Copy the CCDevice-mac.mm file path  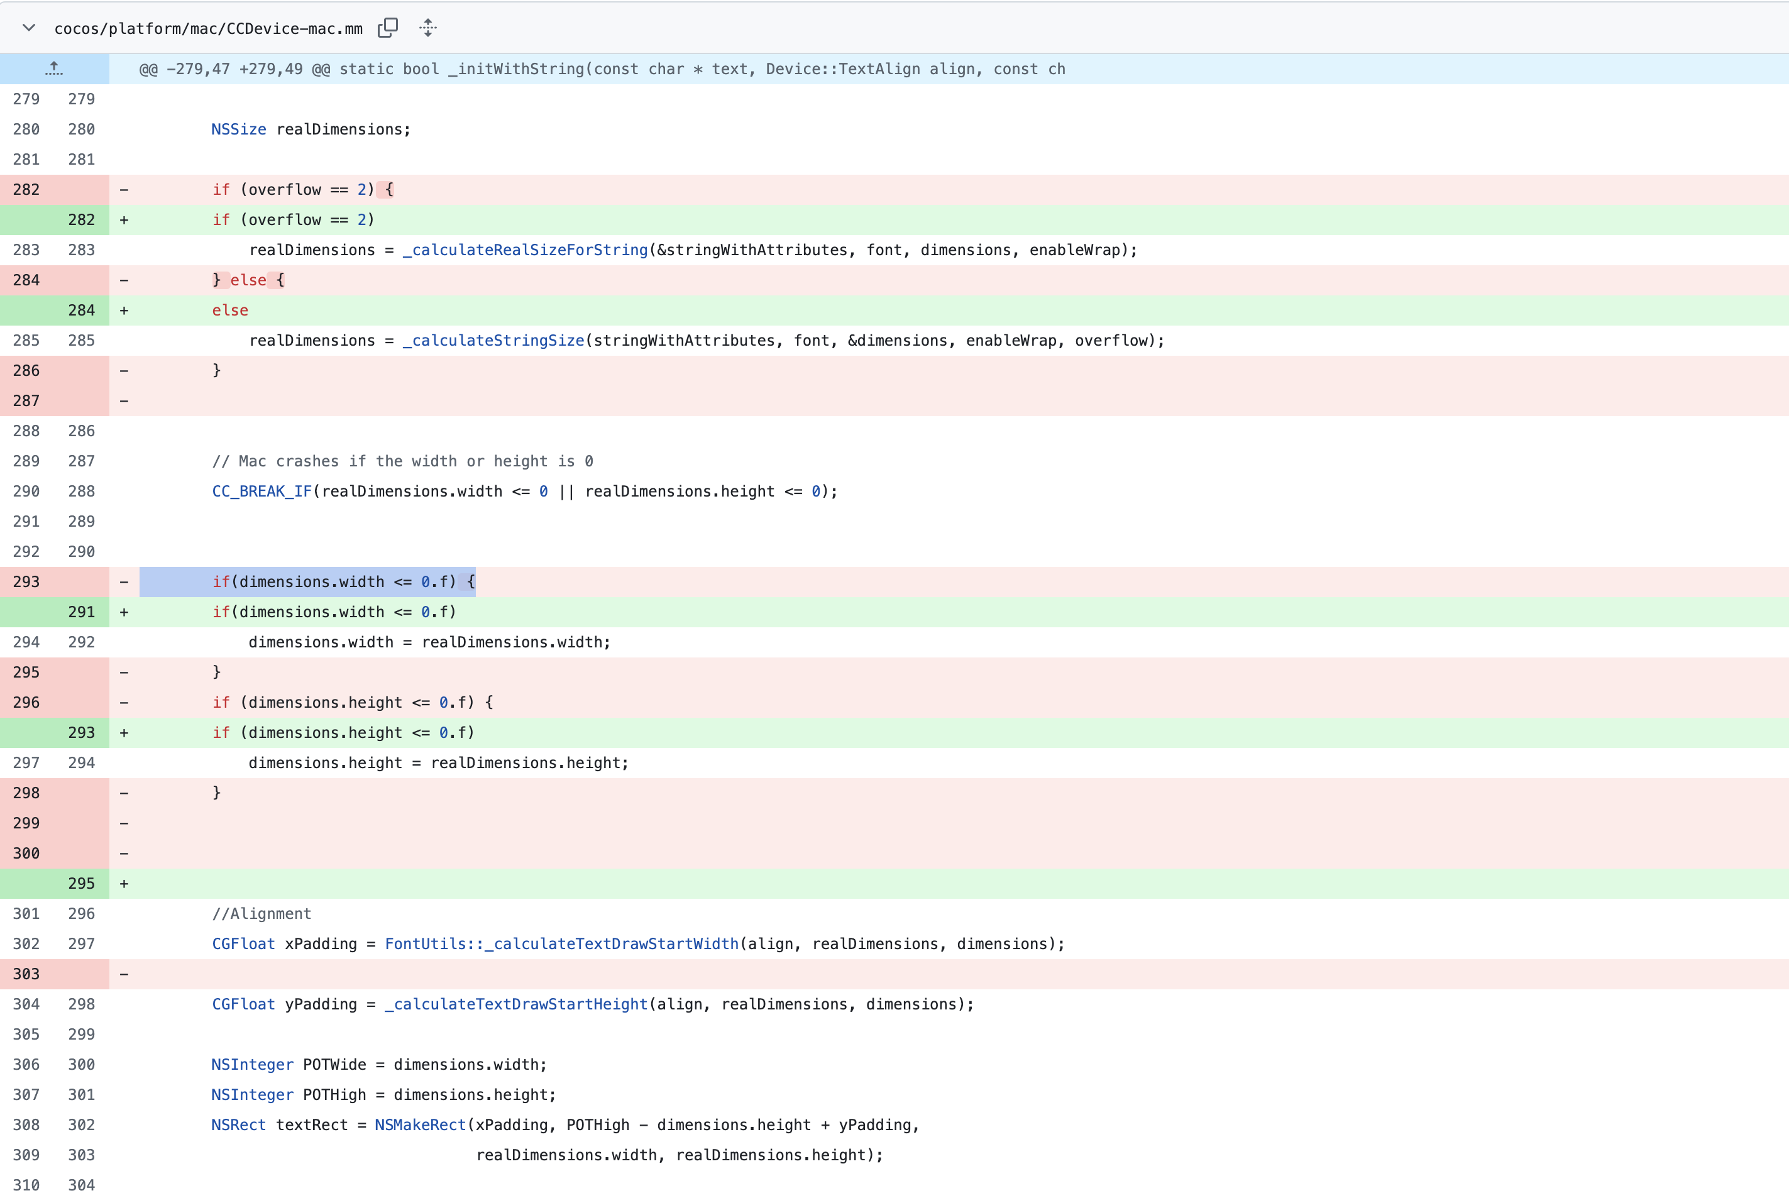pyautogui.click(x=388, y=28)
